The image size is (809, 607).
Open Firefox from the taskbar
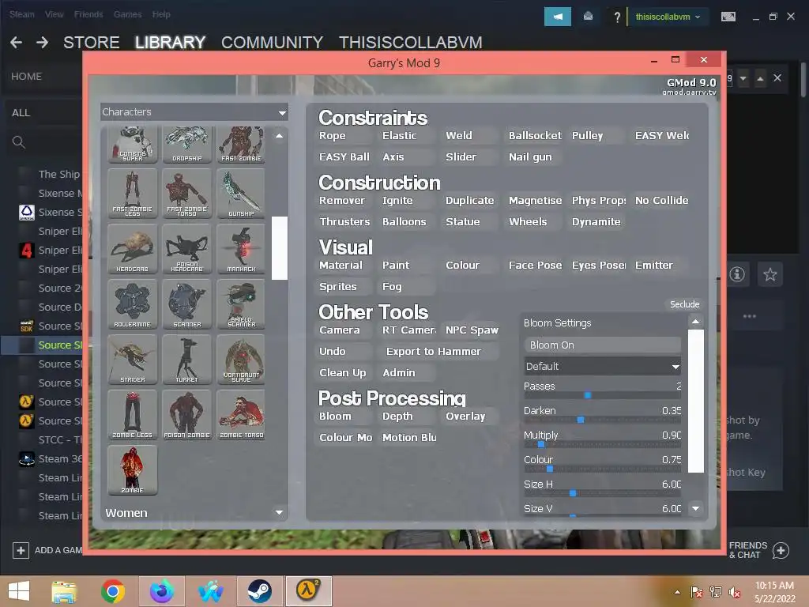click(x=161, y=591)
